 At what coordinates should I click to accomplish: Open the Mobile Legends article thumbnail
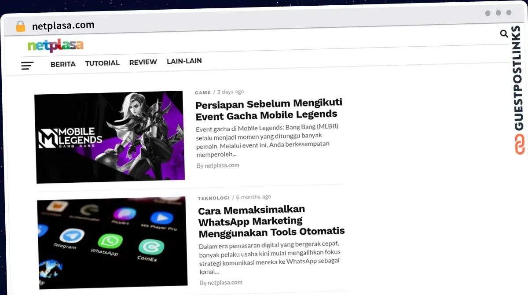coord(110,137)
